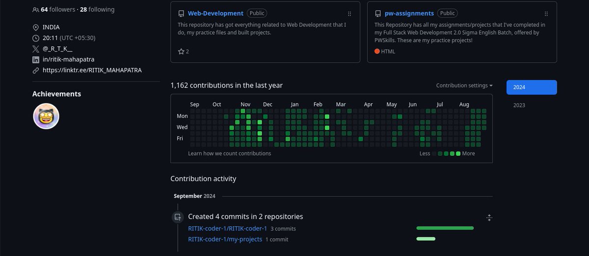Click the 1,162 contributions heading text
Image resolution: width=589 pixels, height=256 pixels.
pos(226,85)
